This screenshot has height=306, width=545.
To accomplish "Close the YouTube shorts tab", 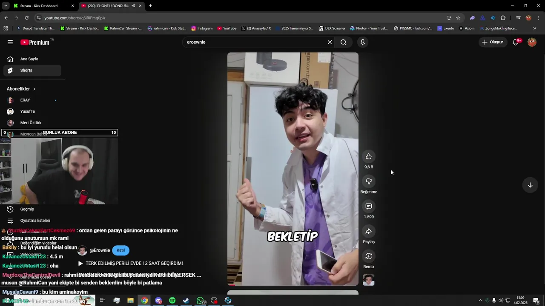I will pos(140,6).
